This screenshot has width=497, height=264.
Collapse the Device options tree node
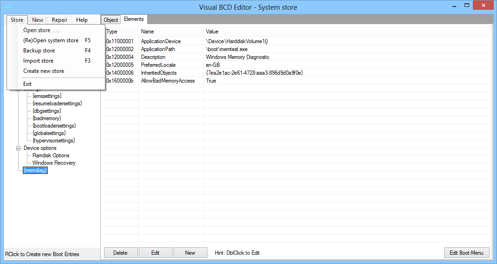pyautogui.click(x=19, y=148)
